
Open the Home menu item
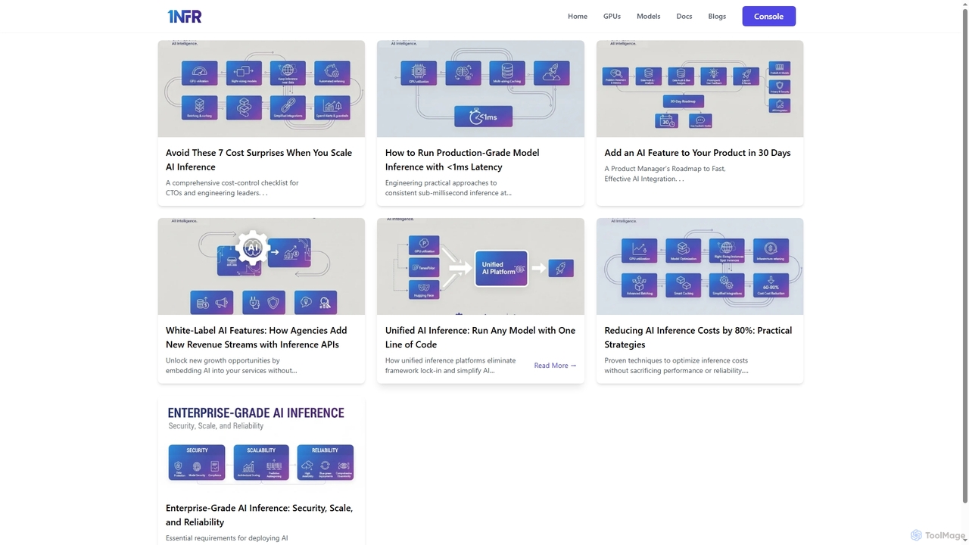pos(578,16)
